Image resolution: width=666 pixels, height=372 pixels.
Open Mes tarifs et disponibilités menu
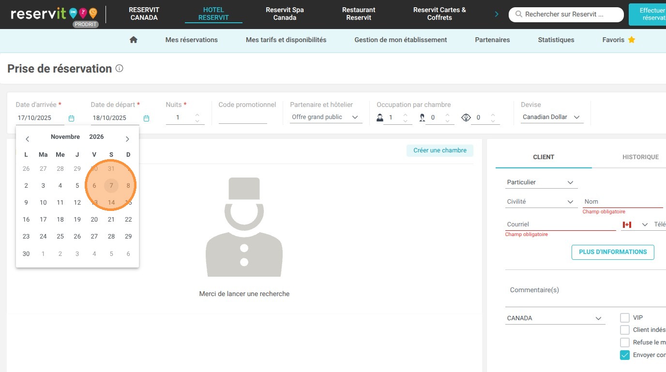[x=286, y=40]
